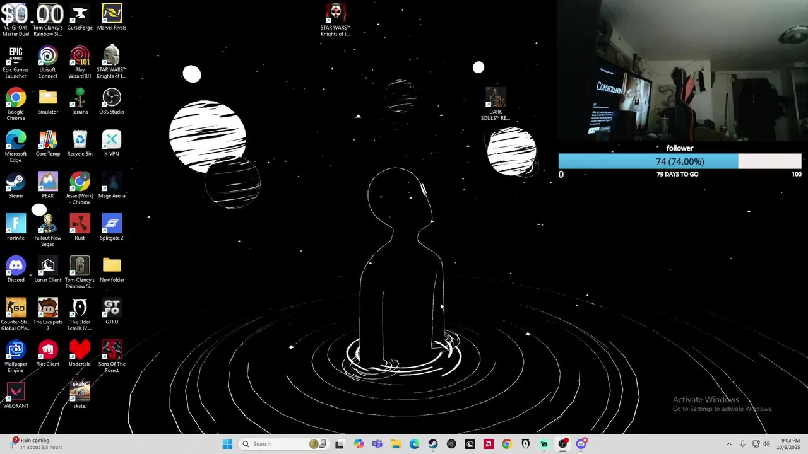Click the webcam overlay thumbnail

682,71
